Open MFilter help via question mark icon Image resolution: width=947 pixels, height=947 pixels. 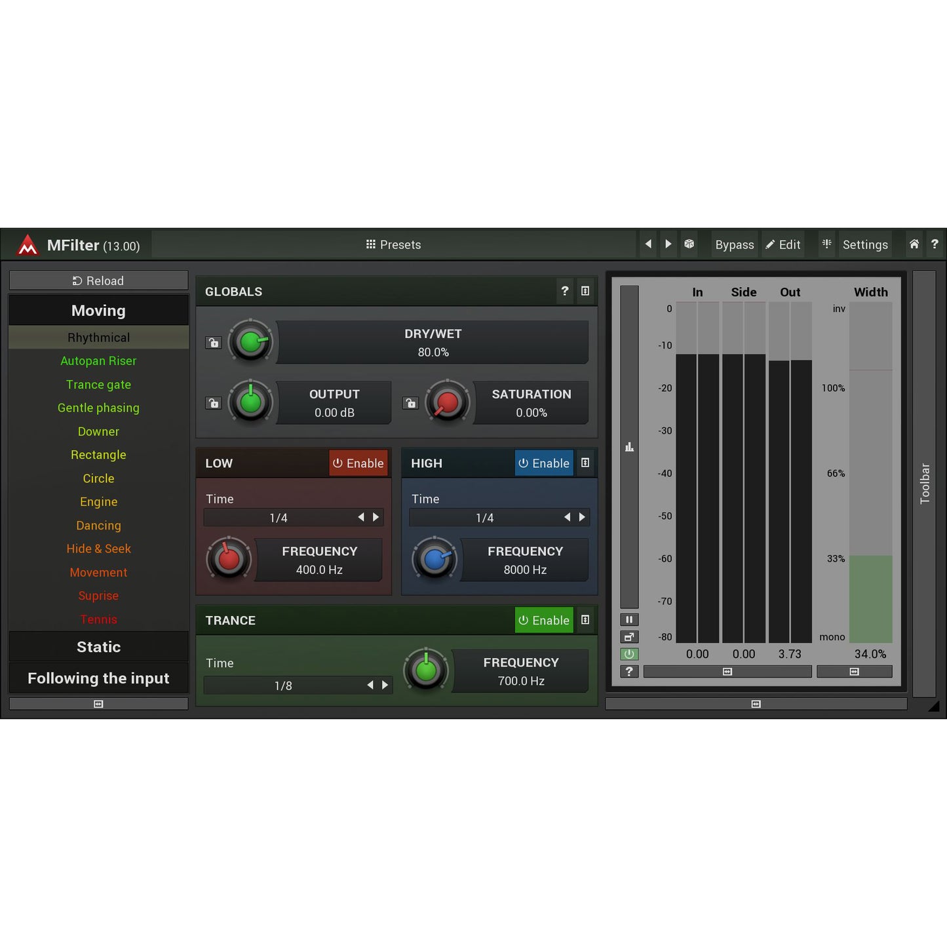[x=935, y=244]
